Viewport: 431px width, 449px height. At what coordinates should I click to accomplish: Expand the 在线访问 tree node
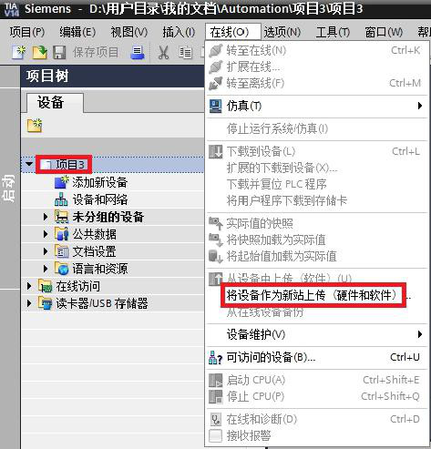[x=29, y=286]
